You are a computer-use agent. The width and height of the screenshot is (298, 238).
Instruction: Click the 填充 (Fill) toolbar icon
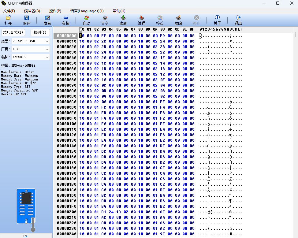pyautogui.click(x=47, y=20)
